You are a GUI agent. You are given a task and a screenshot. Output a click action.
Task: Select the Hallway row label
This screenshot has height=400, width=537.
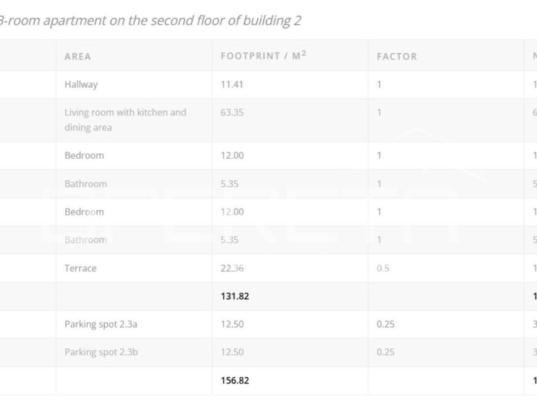click(81, 84)
